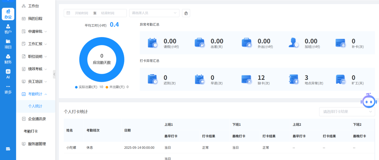Click the 考勤统计 chart icon

point(24,94)
